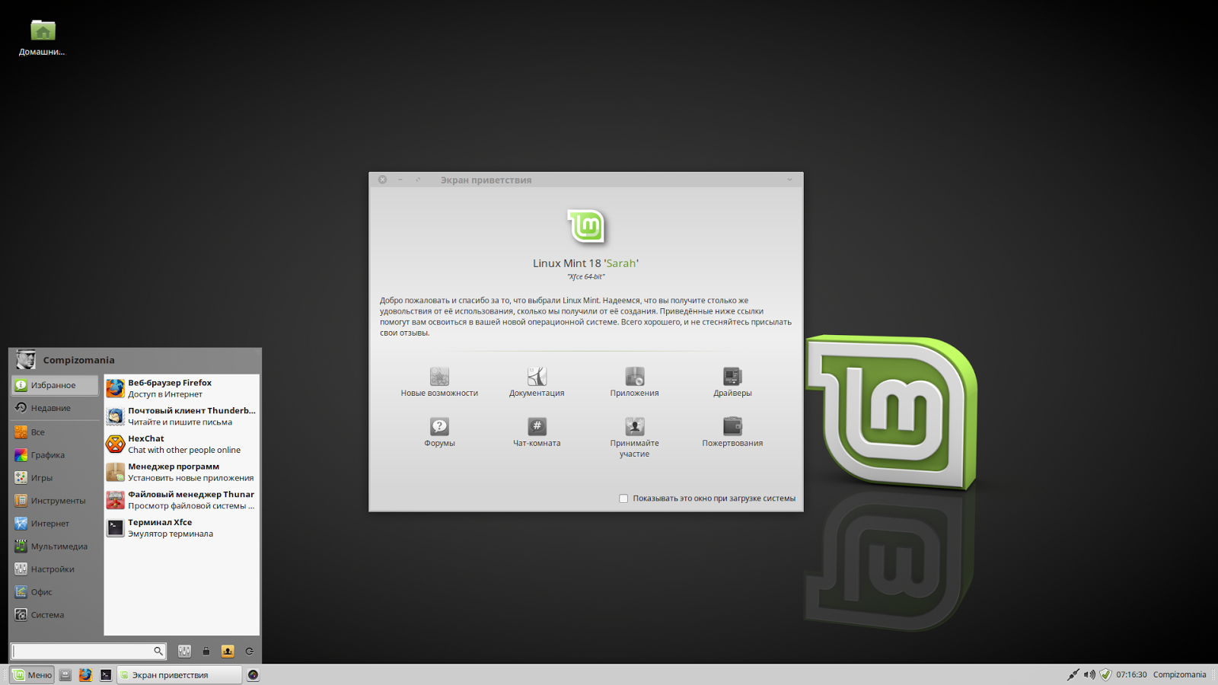Click the 'Xfce 64-bit' edition text

click(x=585, y=277)
